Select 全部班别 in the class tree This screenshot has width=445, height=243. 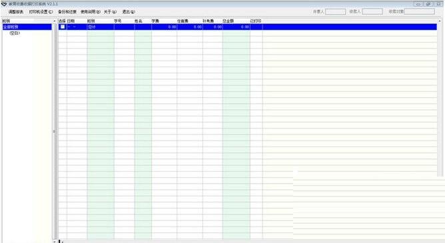(x=27, y=27)
